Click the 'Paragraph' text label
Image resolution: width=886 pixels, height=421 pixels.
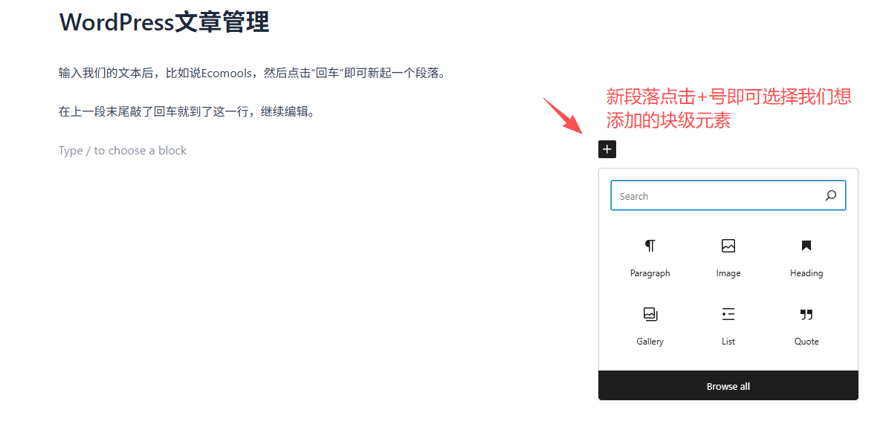tap(650, 273)
